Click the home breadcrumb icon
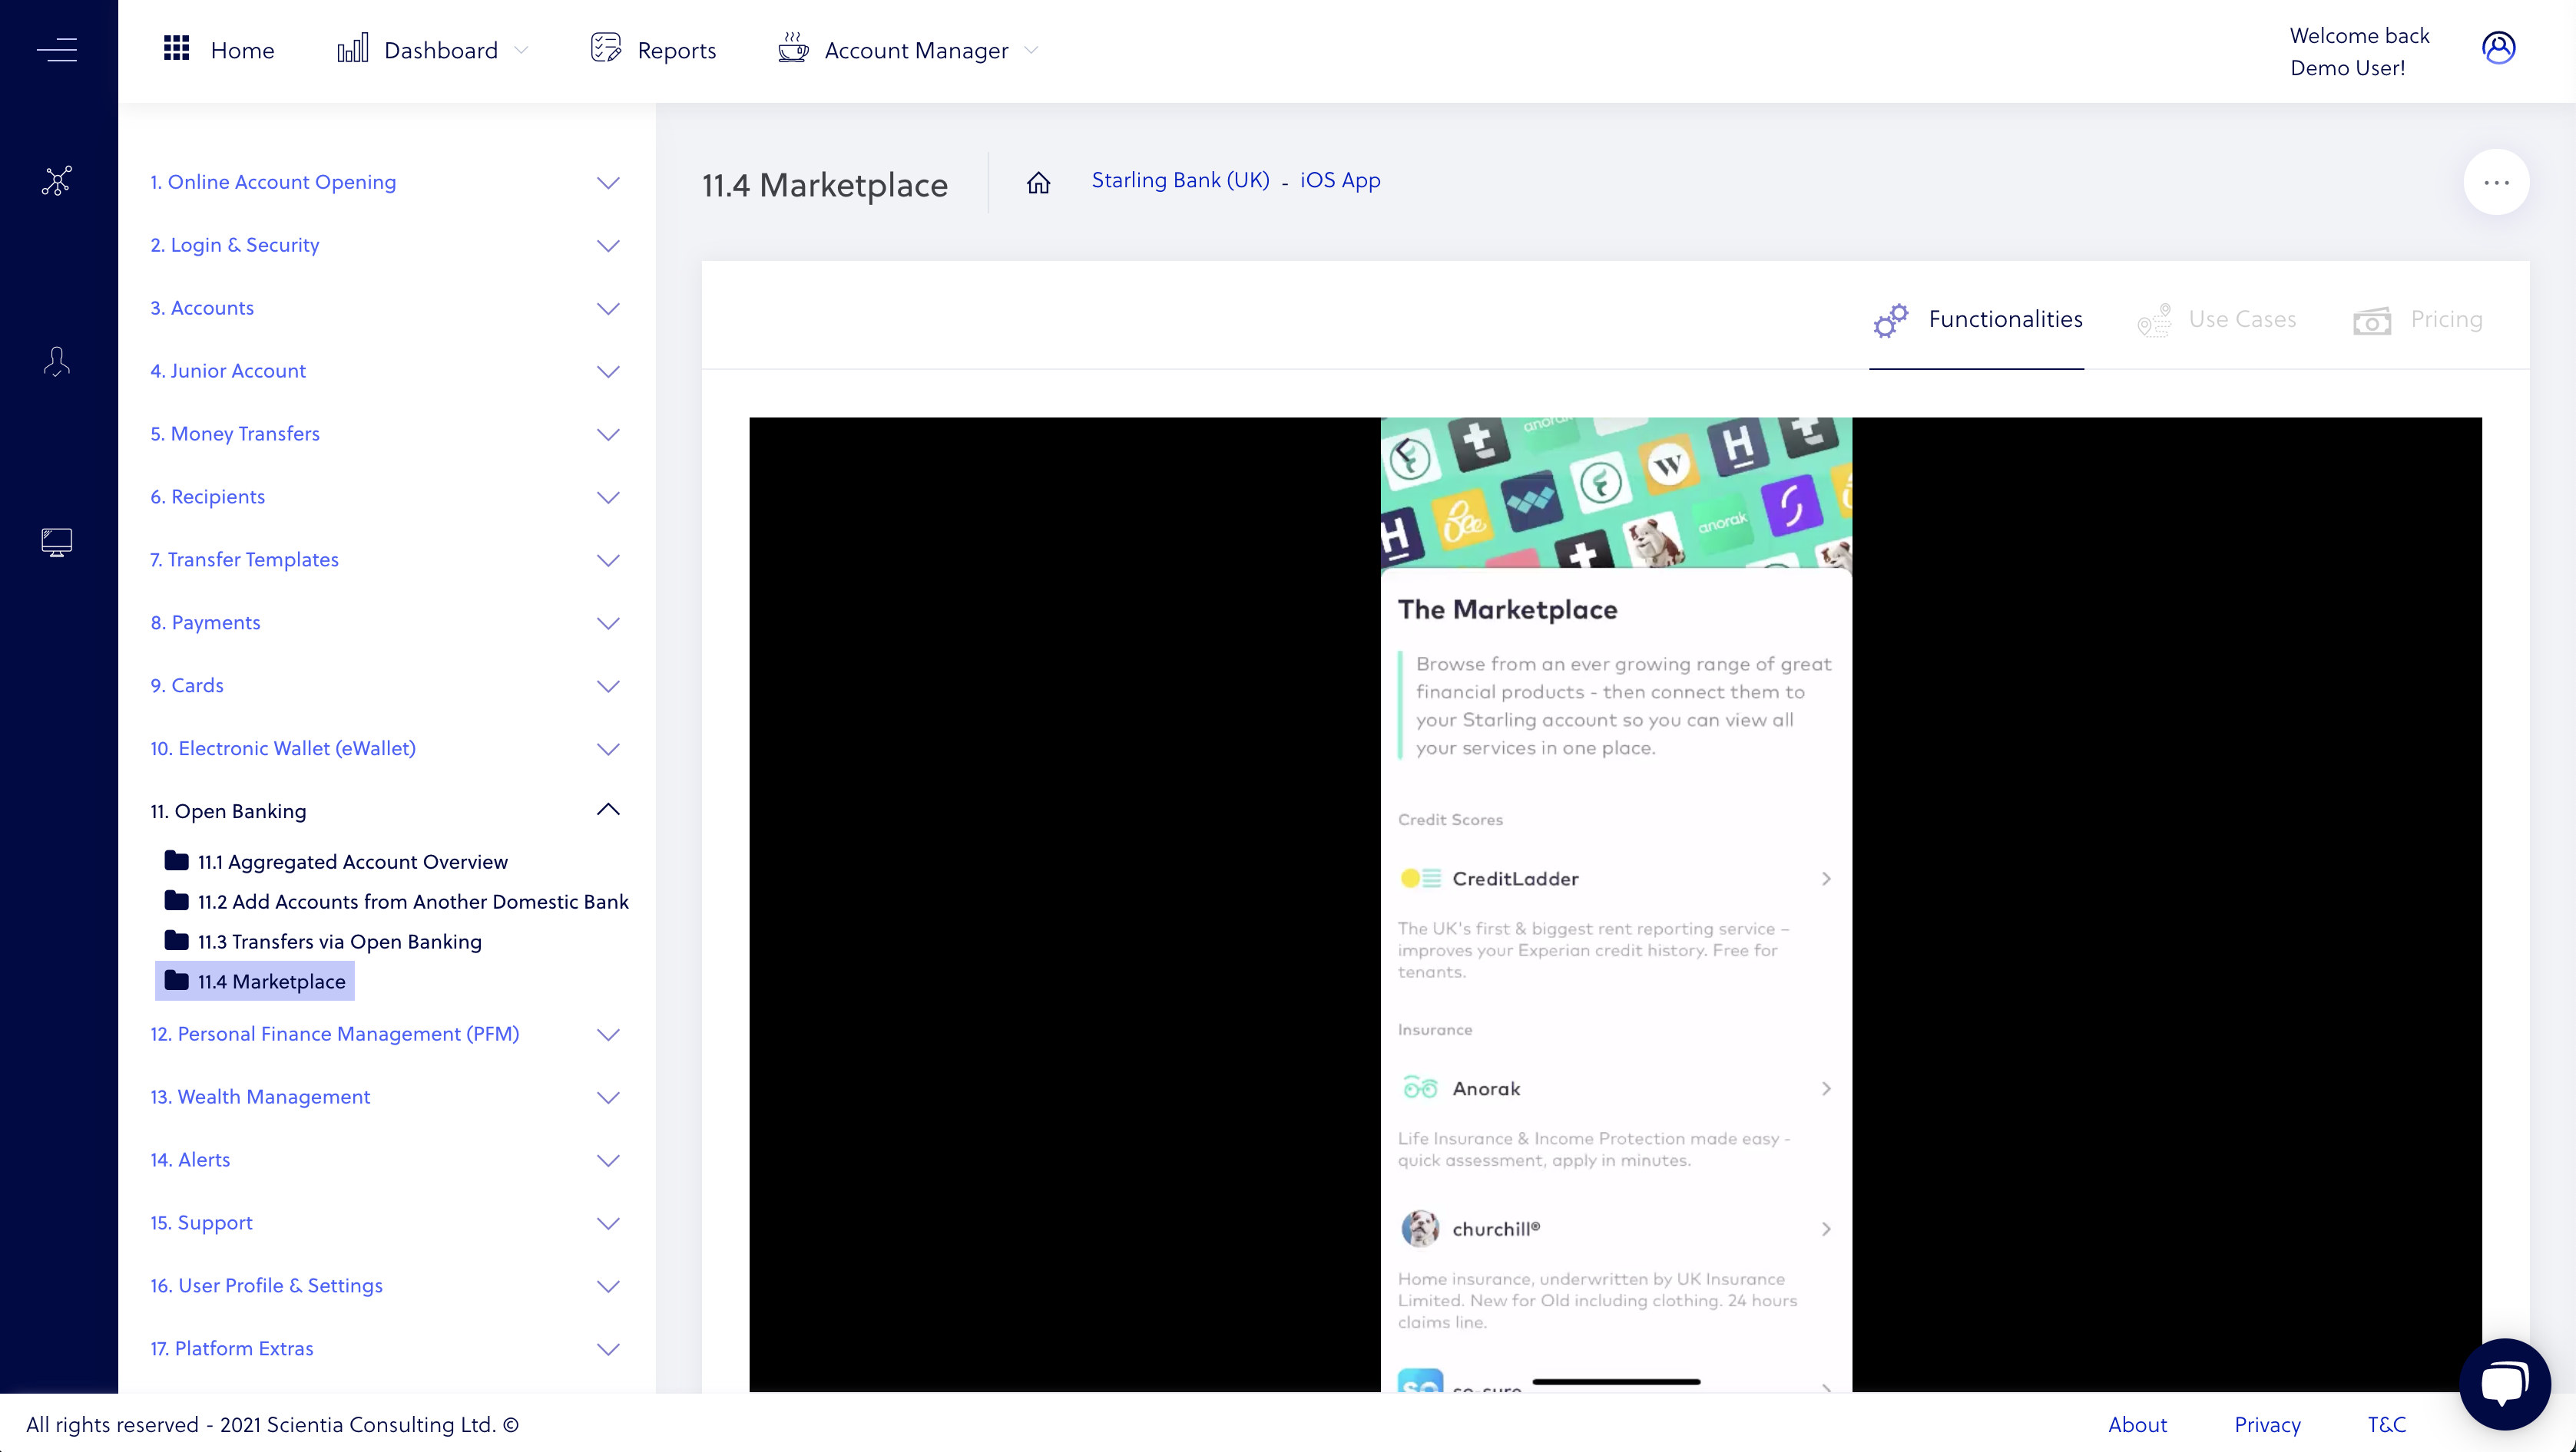Image resolution: width=2576 pixels, height=1452 pixels. [1038, 182]
